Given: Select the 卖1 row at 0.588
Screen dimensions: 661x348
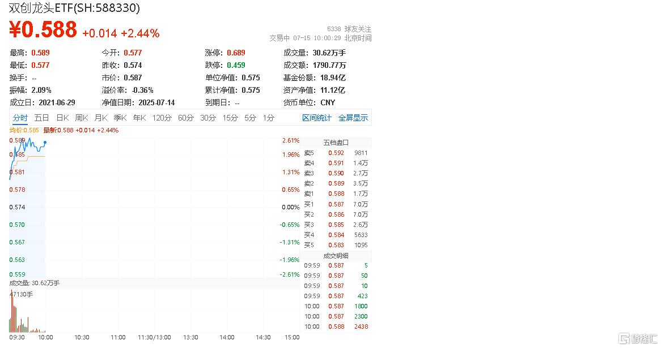Looking at the screenshot, I should pos(336,194).
